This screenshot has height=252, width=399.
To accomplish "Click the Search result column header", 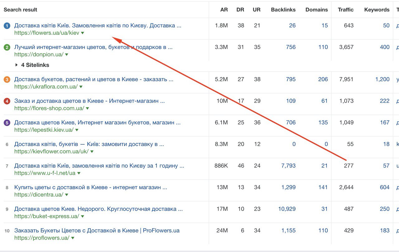I will pyautogui.click(x=21, y=10).
